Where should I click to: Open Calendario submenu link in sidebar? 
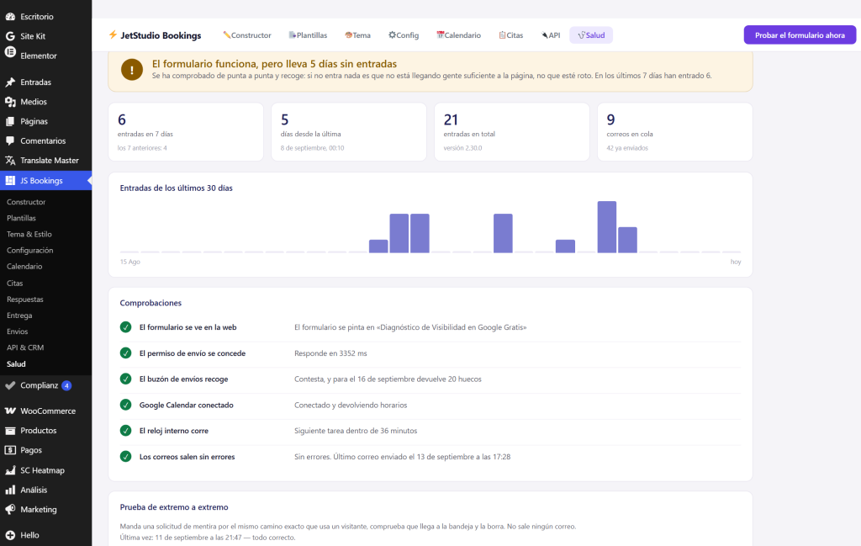click(x=24, y=267)
